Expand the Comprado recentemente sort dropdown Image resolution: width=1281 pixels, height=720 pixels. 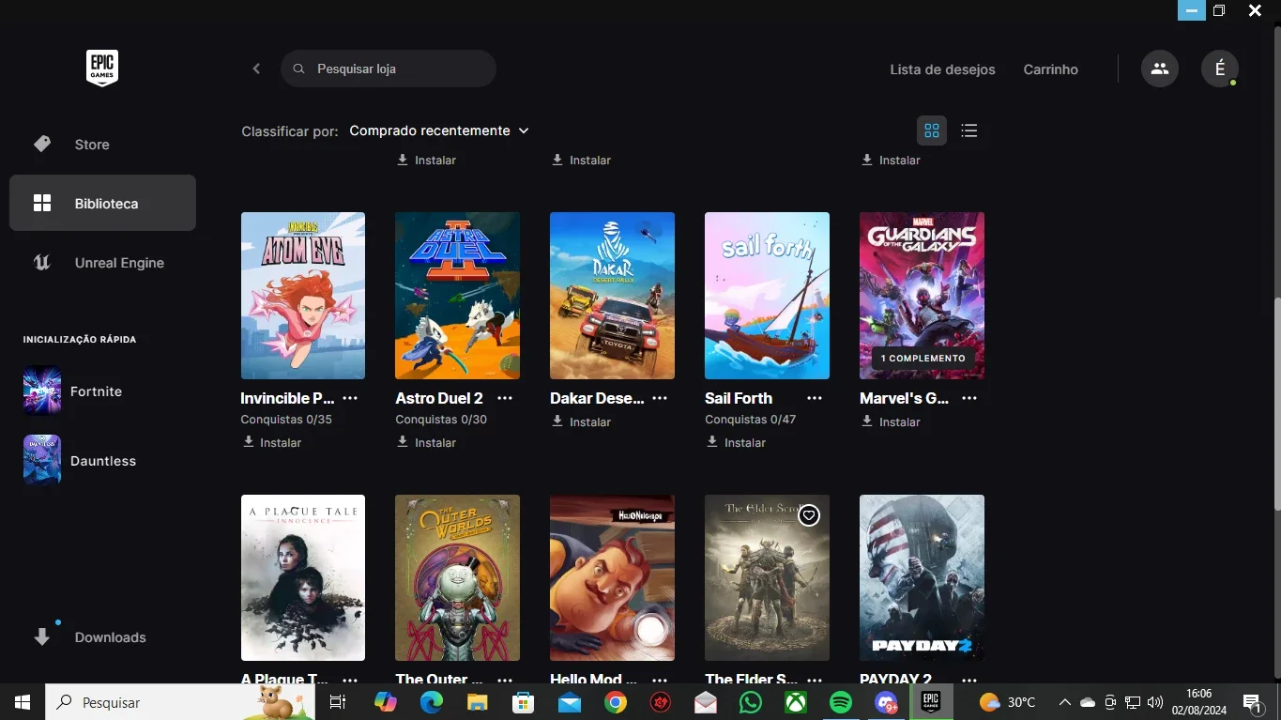pyautogui.click(x=439, y=130)
